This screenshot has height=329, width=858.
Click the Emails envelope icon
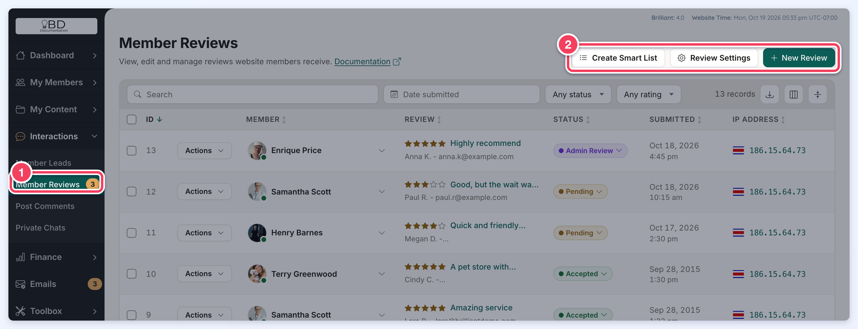(x=20, y=284)
